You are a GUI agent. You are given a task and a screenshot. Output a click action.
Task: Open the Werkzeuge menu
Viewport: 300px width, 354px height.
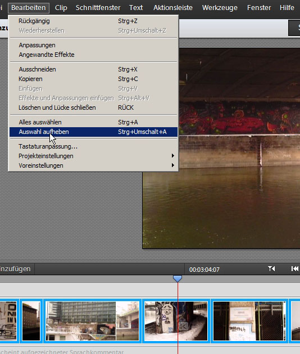click(x=220, y=8)
